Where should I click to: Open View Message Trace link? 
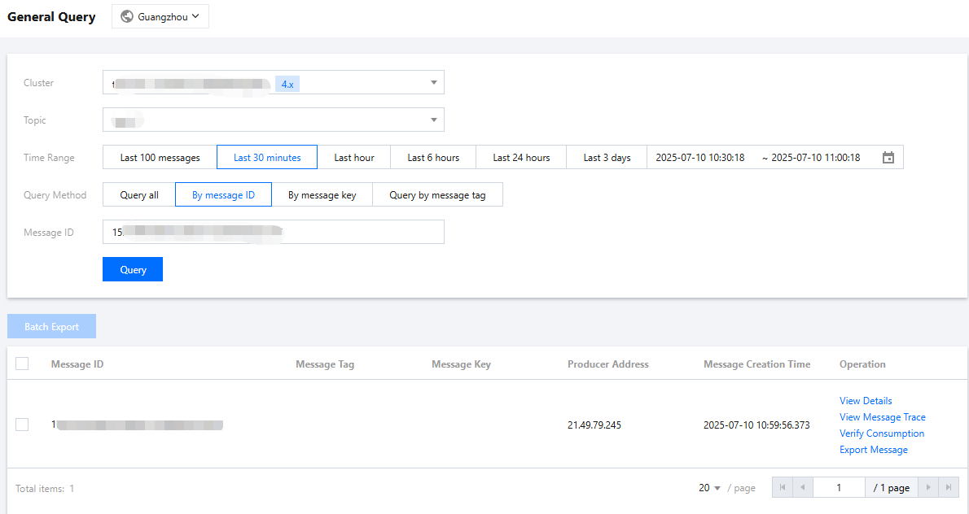pos(882,417)
